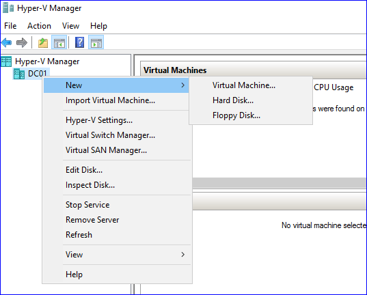Click the Up One Level folder icon
Image resolution: width=367 pixels, height=295 pixels.
43,43
